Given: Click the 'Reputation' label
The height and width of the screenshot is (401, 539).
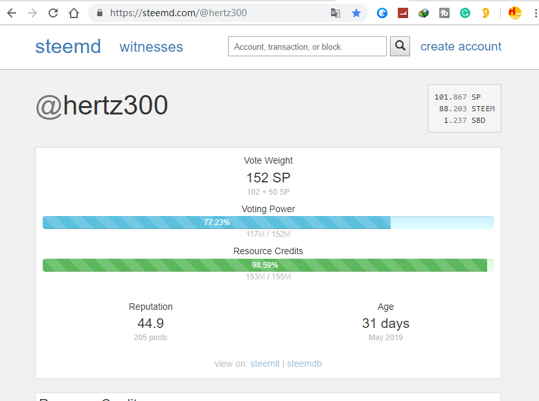Looking at the screenshot, I should click(150, 307).
